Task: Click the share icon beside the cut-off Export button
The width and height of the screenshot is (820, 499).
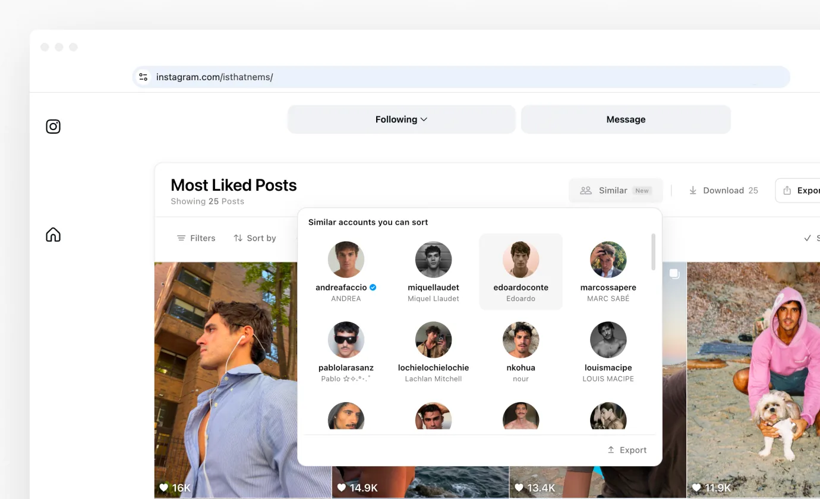Action: [787, 191]
